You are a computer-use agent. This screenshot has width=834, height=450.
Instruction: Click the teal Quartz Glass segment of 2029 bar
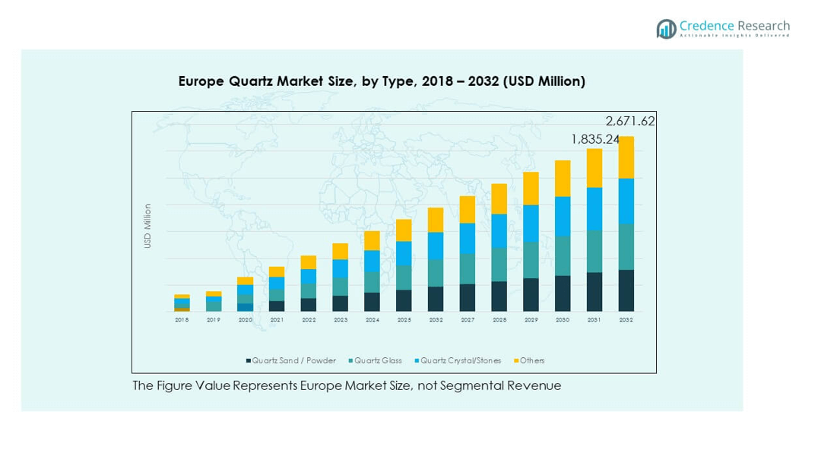click(x=531, y=260)
